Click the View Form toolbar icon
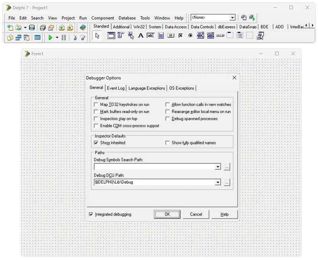 [18, 37]
